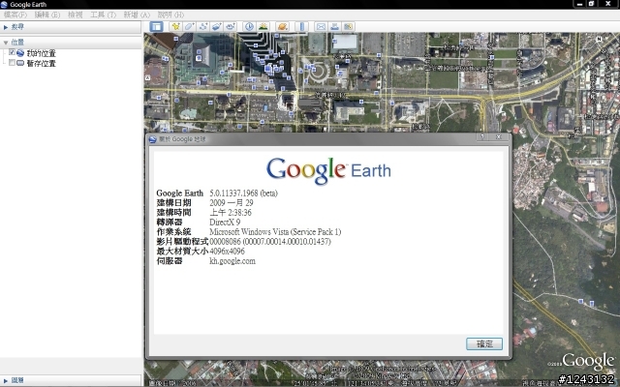Click the folder icon next to 暫存位置
The height and width of the screenshot is (387, 620).
(20, 63)
